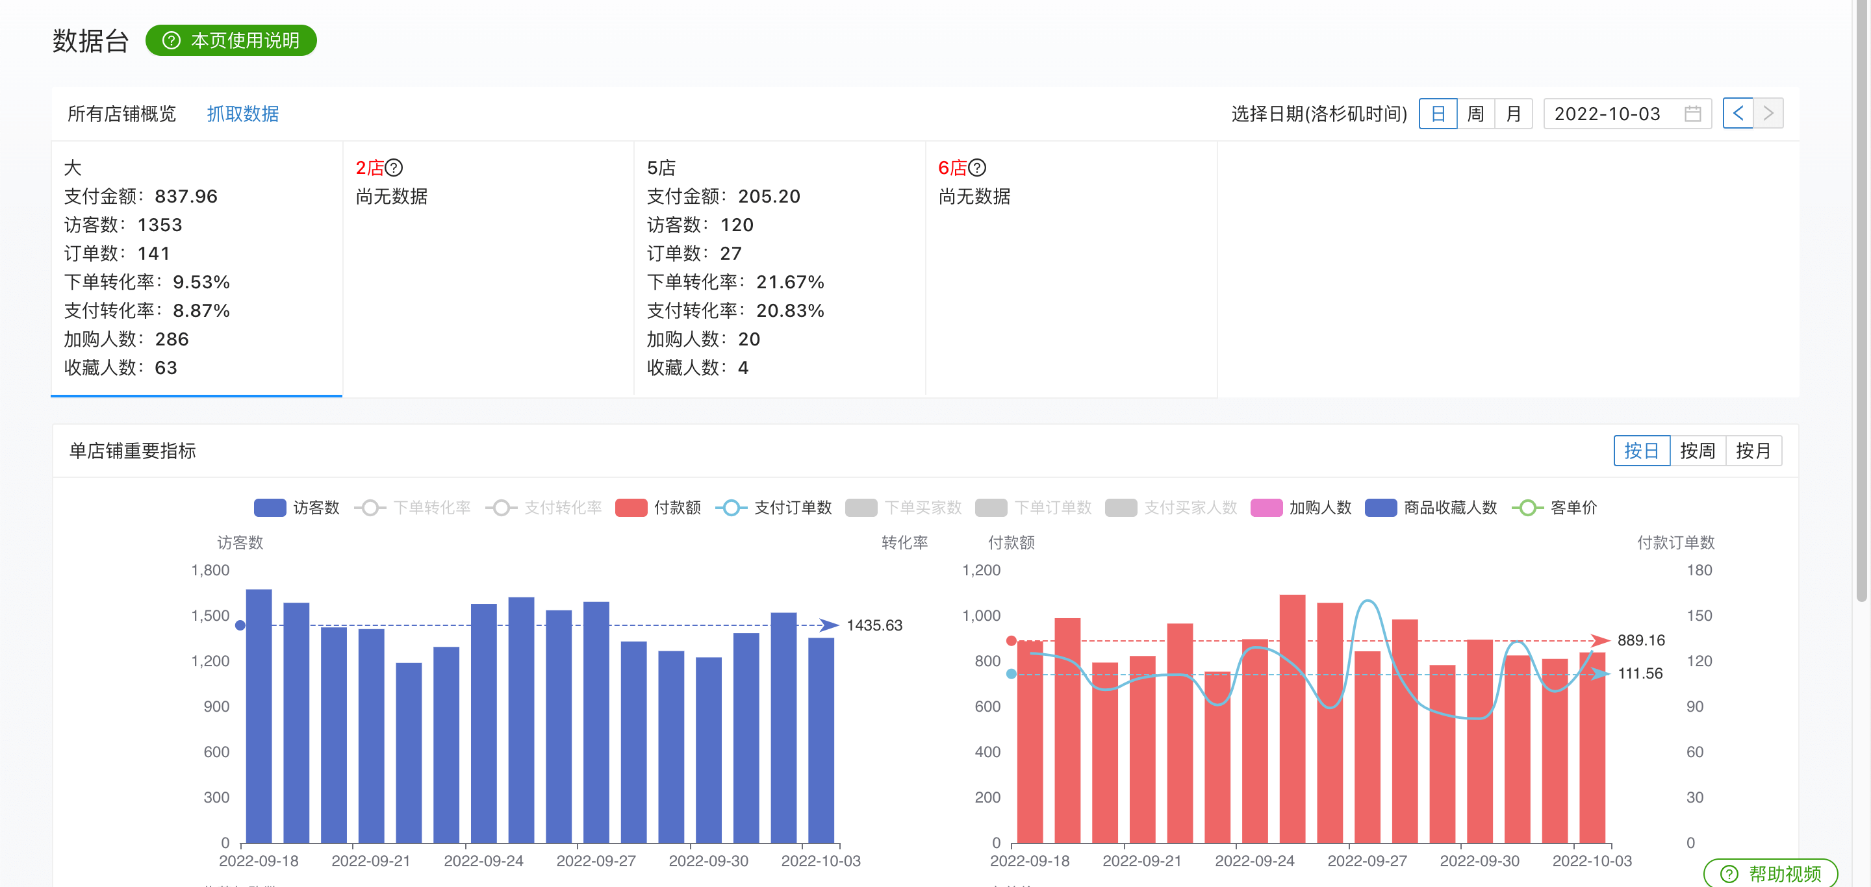Go to next date with right arrow
This screenshot has height=887, width=1871.
pos(1768,113)
